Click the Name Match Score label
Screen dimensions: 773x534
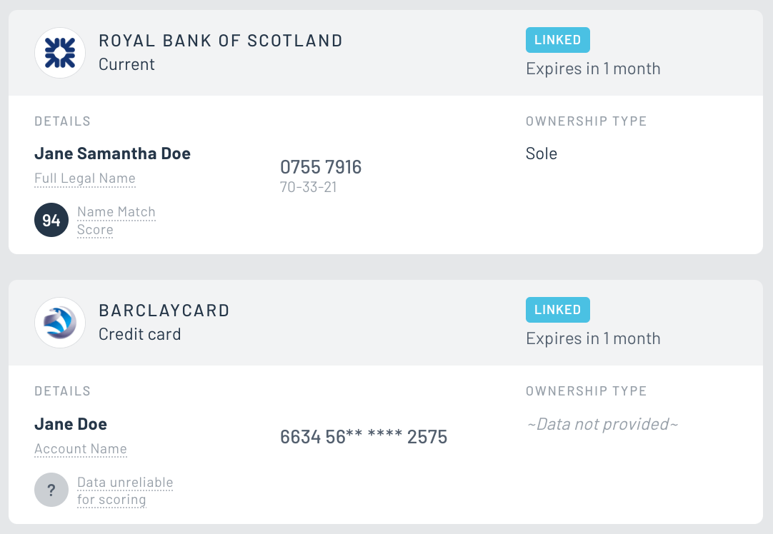tap(116, 221)
